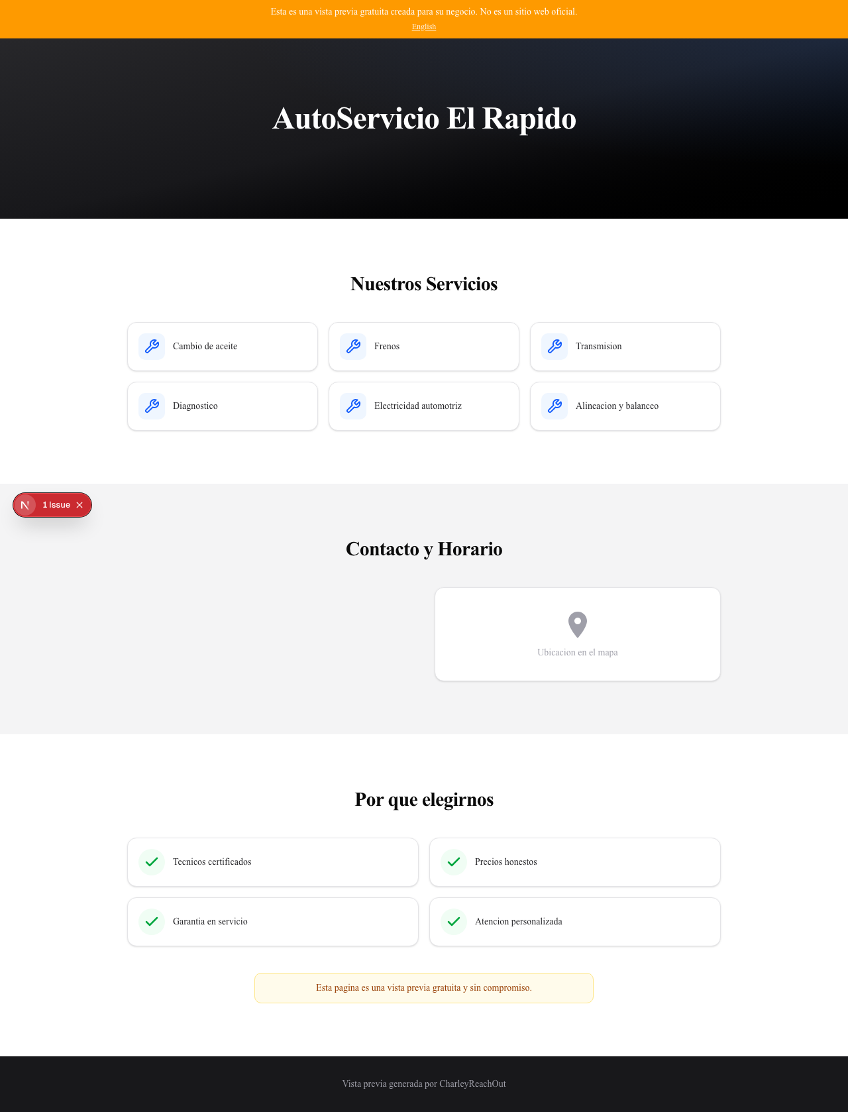Click the vista previa gratuita notice box
This screenshot has width=848, height=1112.
pyautogui.click(x=424, y=988)
